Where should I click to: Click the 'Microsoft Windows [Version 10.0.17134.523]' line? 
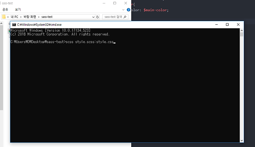[50, 30]
